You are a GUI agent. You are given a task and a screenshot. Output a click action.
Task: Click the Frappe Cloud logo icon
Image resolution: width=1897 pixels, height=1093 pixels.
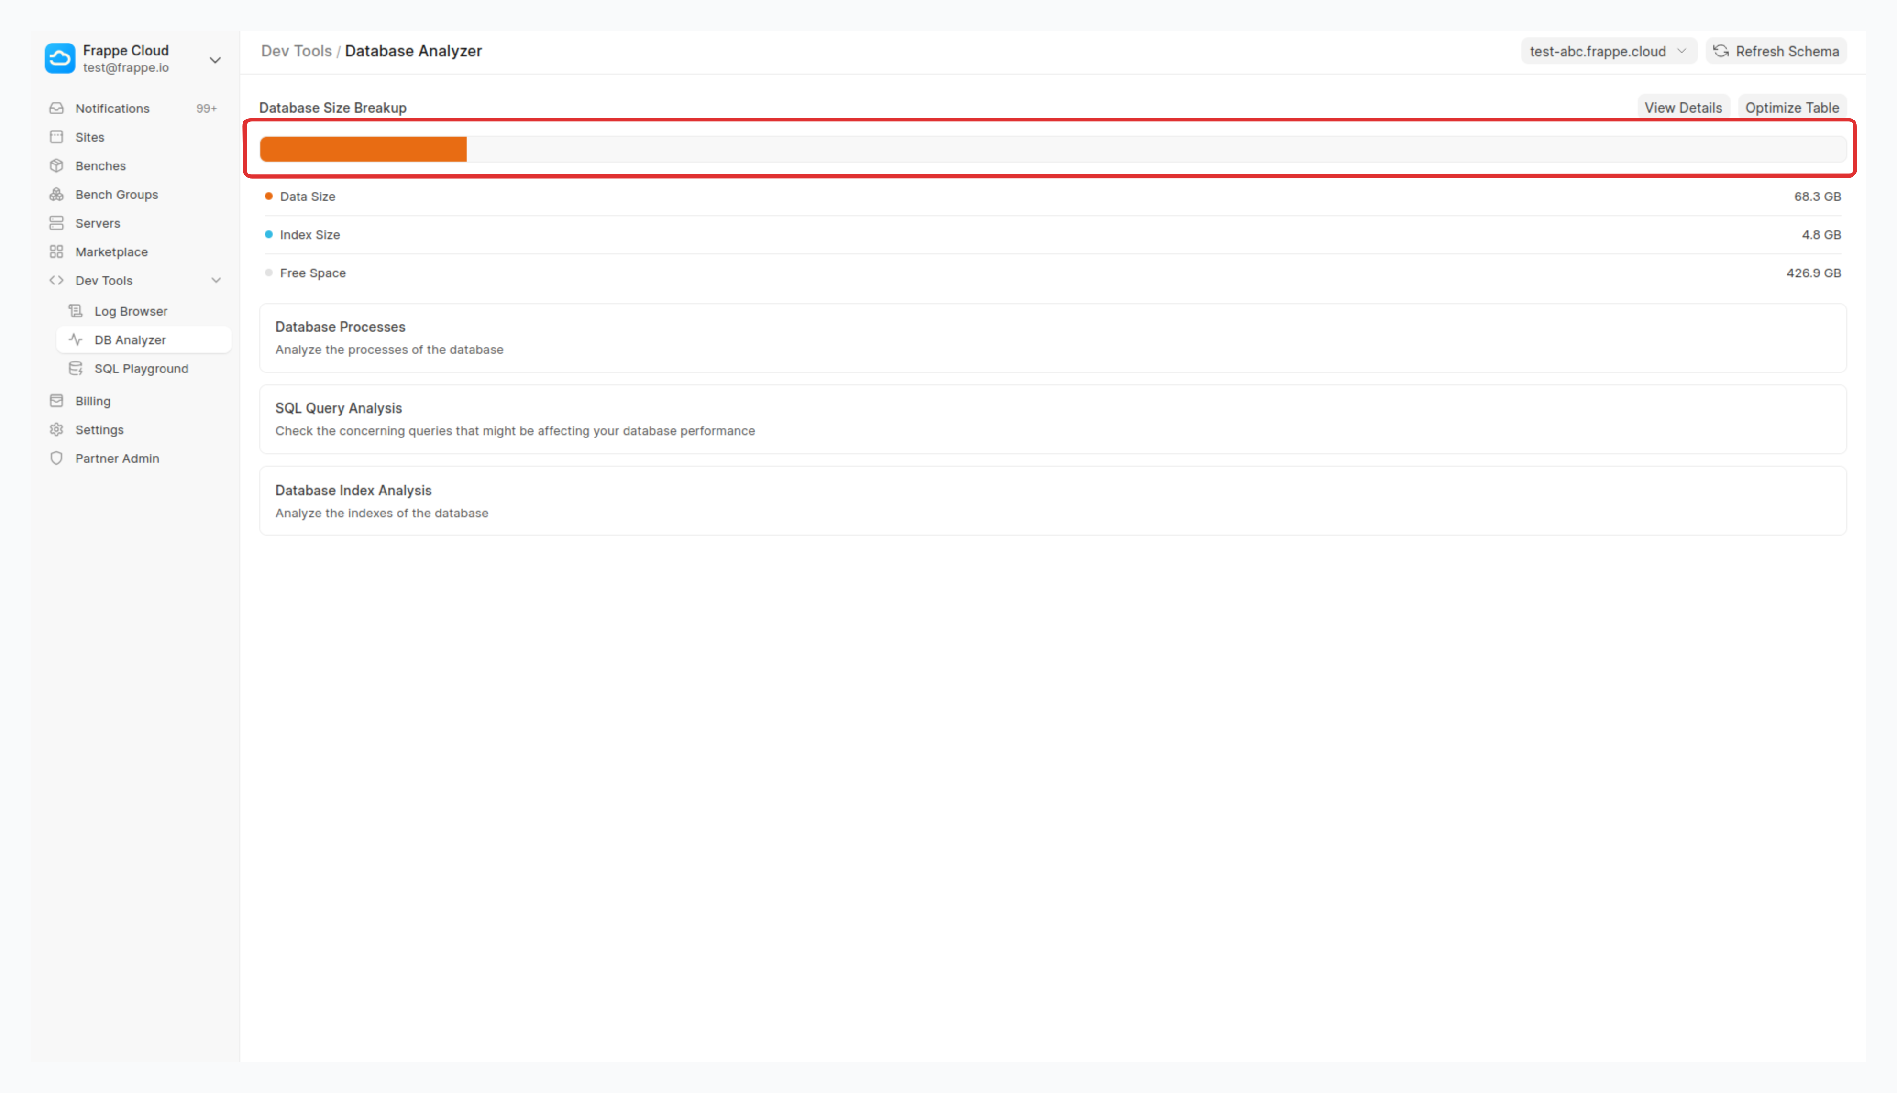(x=60, y=58)
